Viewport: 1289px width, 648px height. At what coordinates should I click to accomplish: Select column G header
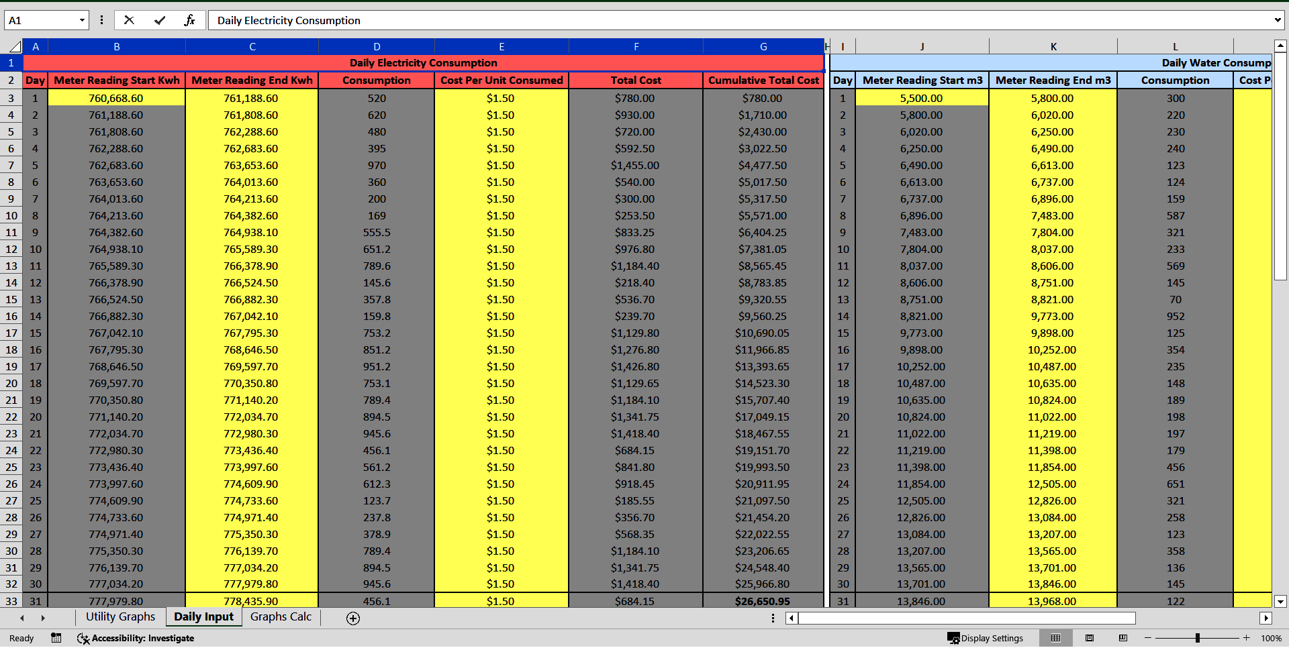763,46
